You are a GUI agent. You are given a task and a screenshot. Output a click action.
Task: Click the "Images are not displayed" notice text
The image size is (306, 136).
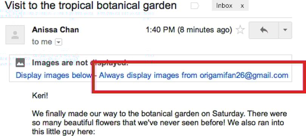pos(80,63)
